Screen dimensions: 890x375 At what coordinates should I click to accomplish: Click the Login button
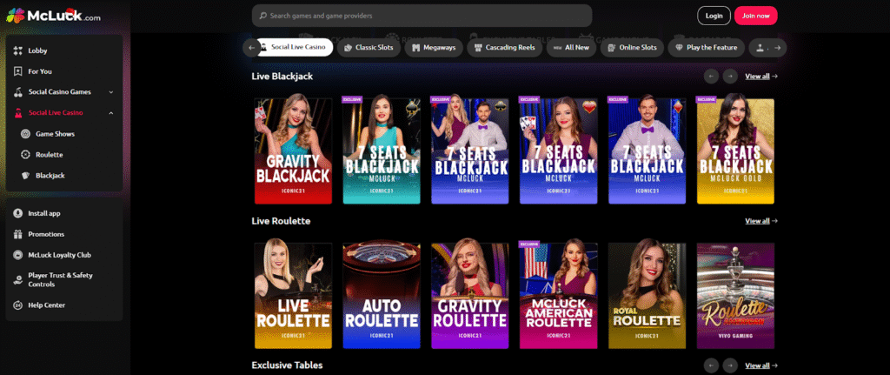point(714,16)
